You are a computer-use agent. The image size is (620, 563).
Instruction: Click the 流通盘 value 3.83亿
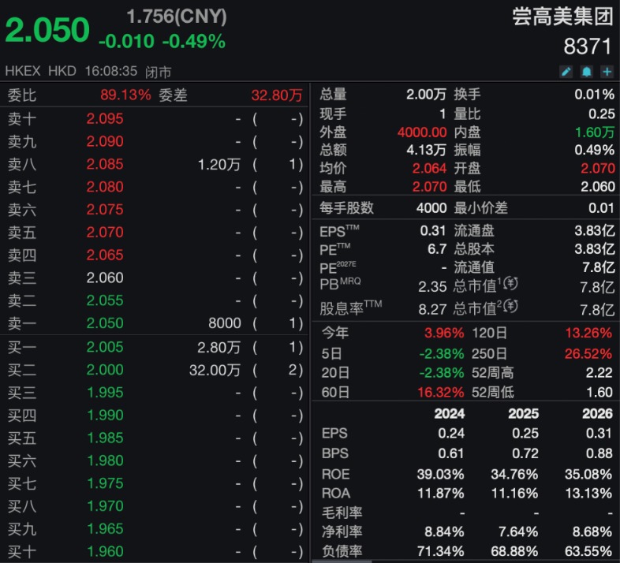coord(595,230)
